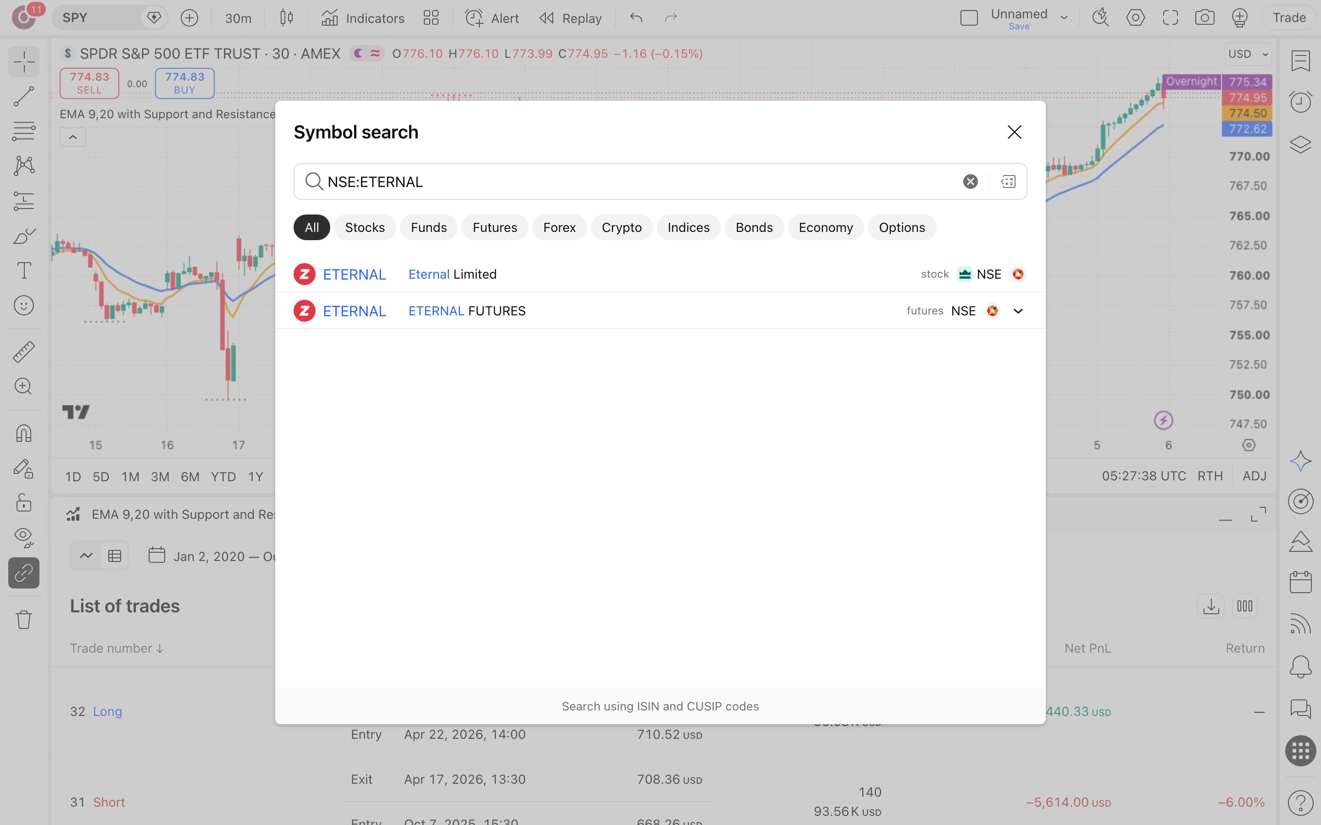
Task: Filter results by Futures
Action: pos(494,227)
